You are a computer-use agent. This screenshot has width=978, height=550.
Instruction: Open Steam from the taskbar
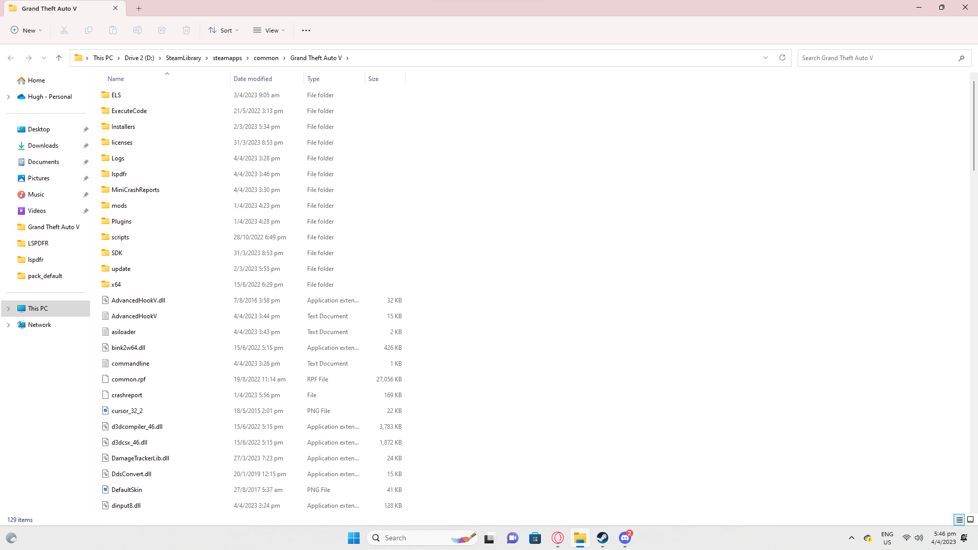tap(603, 538)
